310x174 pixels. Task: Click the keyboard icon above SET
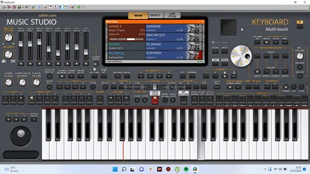104,69
